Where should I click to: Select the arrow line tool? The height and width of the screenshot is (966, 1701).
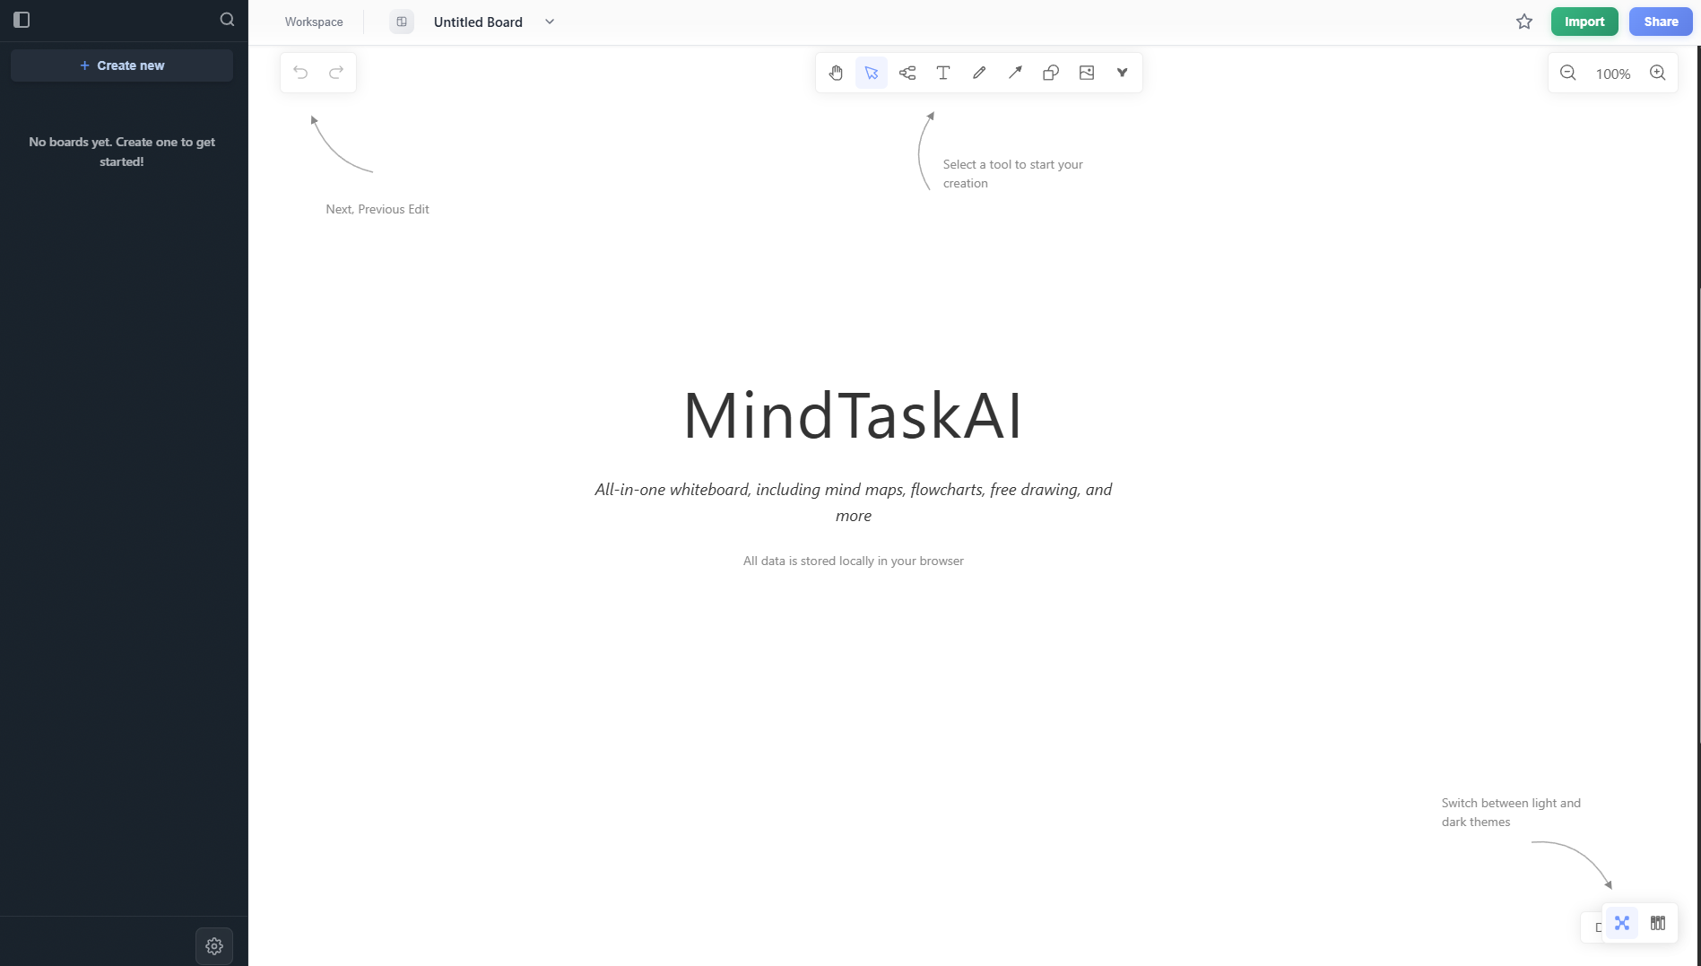tap(1015, 73)
